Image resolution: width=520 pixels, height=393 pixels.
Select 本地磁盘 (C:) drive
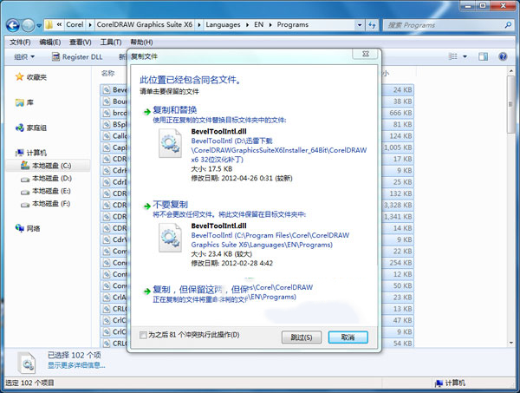point(46,166)
